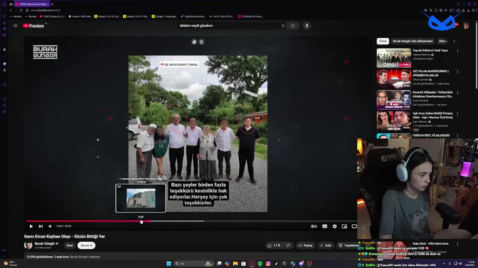The width and height of the screenshot is (478, 268).
Task: Click the picture-in-picture icon above video
Action: [x=194, y=42]
